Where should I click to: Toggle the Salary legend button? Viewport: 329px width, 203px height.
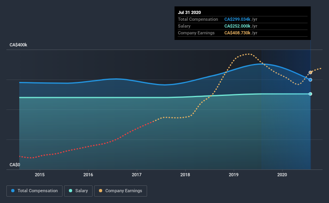[78, 191]
